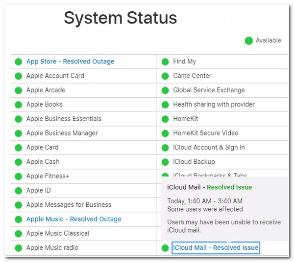
Task: Open App Store - Resolved Outage link
Action: click(x=70, y=61)
